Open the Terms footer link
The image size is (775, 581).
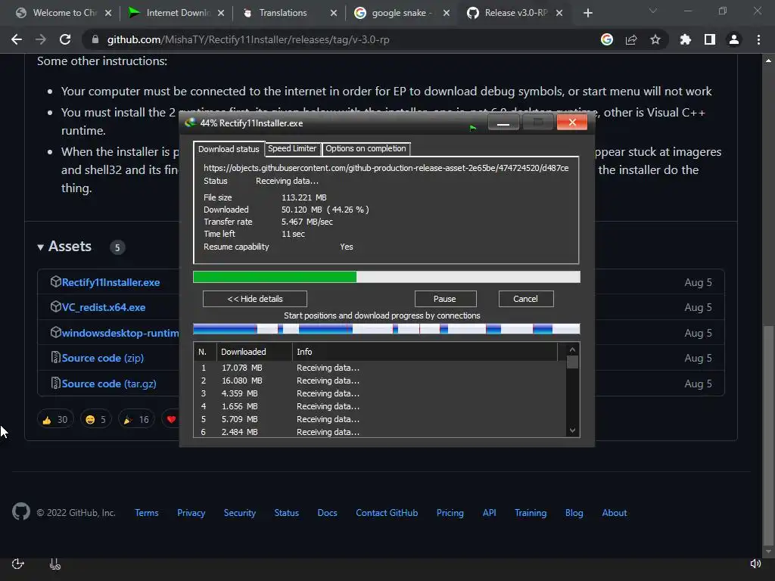point(147,513)
